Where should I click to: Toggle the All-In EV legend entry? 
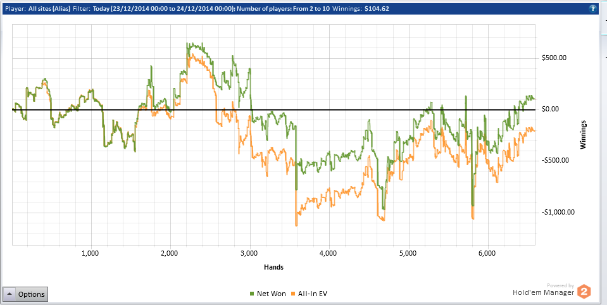(x=309, y=294)
